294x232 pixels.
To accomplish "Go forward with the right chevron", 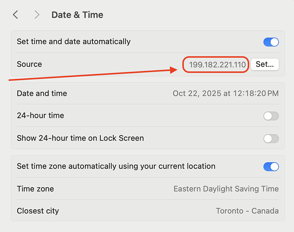I will pos(37,15).
